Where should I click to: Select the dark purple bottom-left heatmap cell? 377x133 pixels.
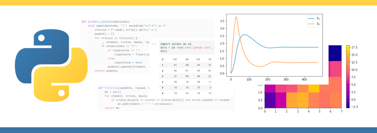click(x=270, y=100)
